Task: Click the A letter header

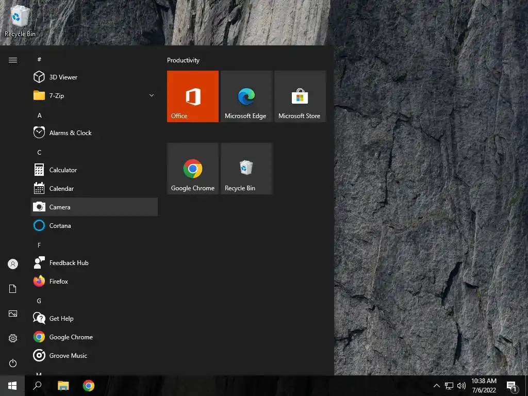Action: pos(39,115)
